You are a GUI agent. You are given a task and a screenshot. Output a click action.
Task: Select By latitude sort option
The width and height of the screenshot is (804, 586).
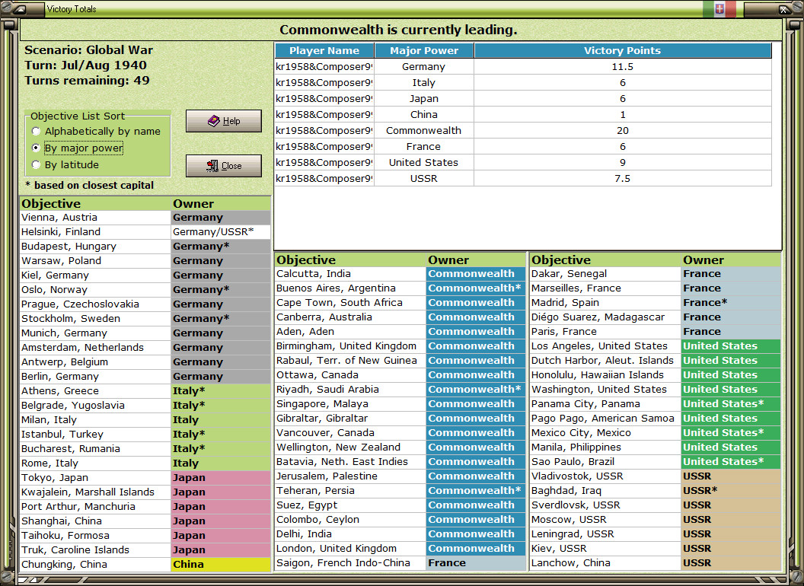click(65, 164)
